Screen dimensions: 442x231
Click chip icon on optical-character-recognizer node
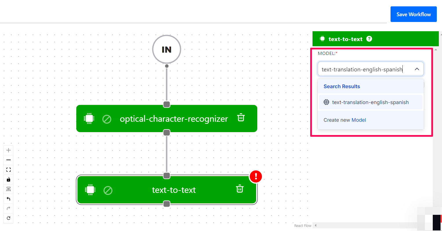click(89, 118)
